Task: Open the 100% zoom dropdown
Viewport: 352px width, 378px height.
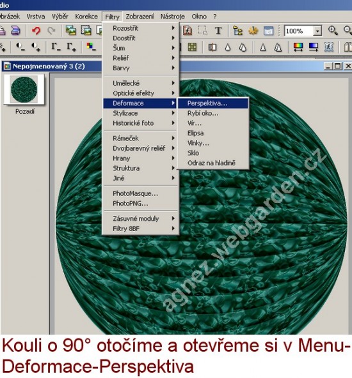Action: (317, 31)
